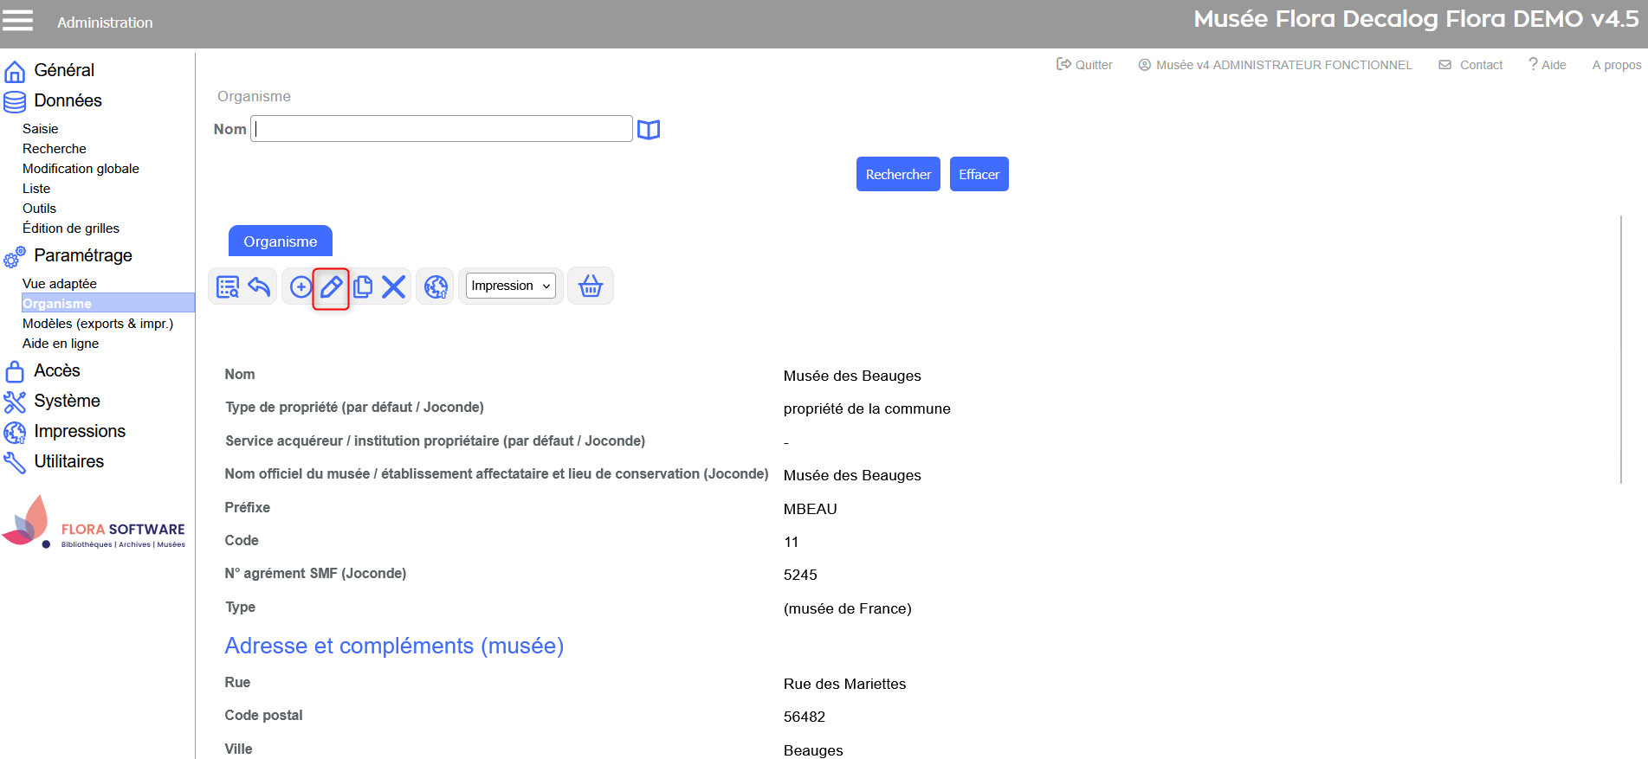Add record to the basket icon
Screen dimensions: 1648x759
tap(591, 286)
